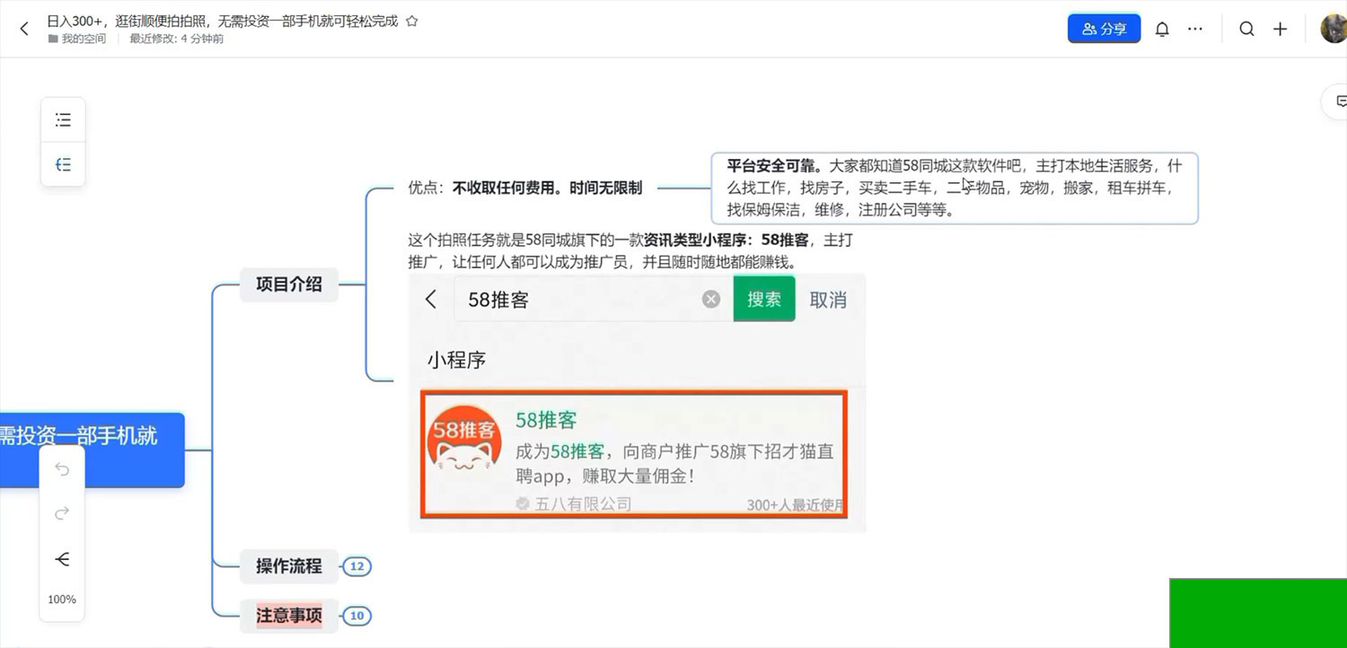Click the search magnifier icon

(1247, 29)
